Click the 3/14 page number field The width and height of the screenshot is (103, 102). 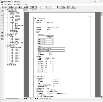pos(31,98)
